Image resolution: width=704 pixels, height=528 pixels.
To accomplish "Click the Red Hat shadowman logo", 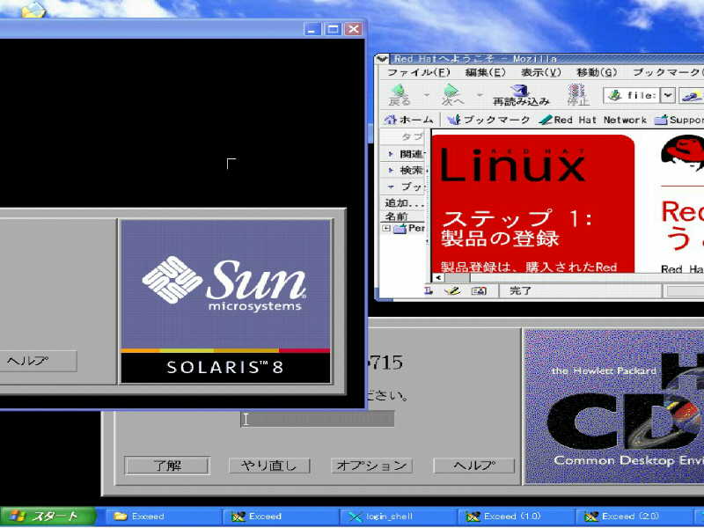I will click(x=683, y=154).
